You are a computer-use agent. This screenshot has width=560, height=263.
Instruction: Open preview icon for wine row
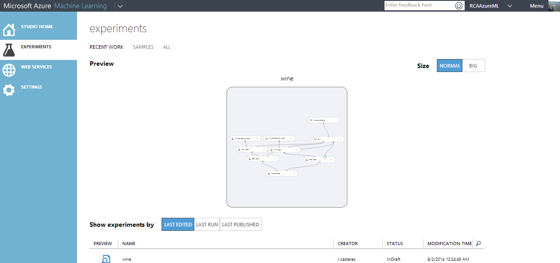click(x=106, y=259)
